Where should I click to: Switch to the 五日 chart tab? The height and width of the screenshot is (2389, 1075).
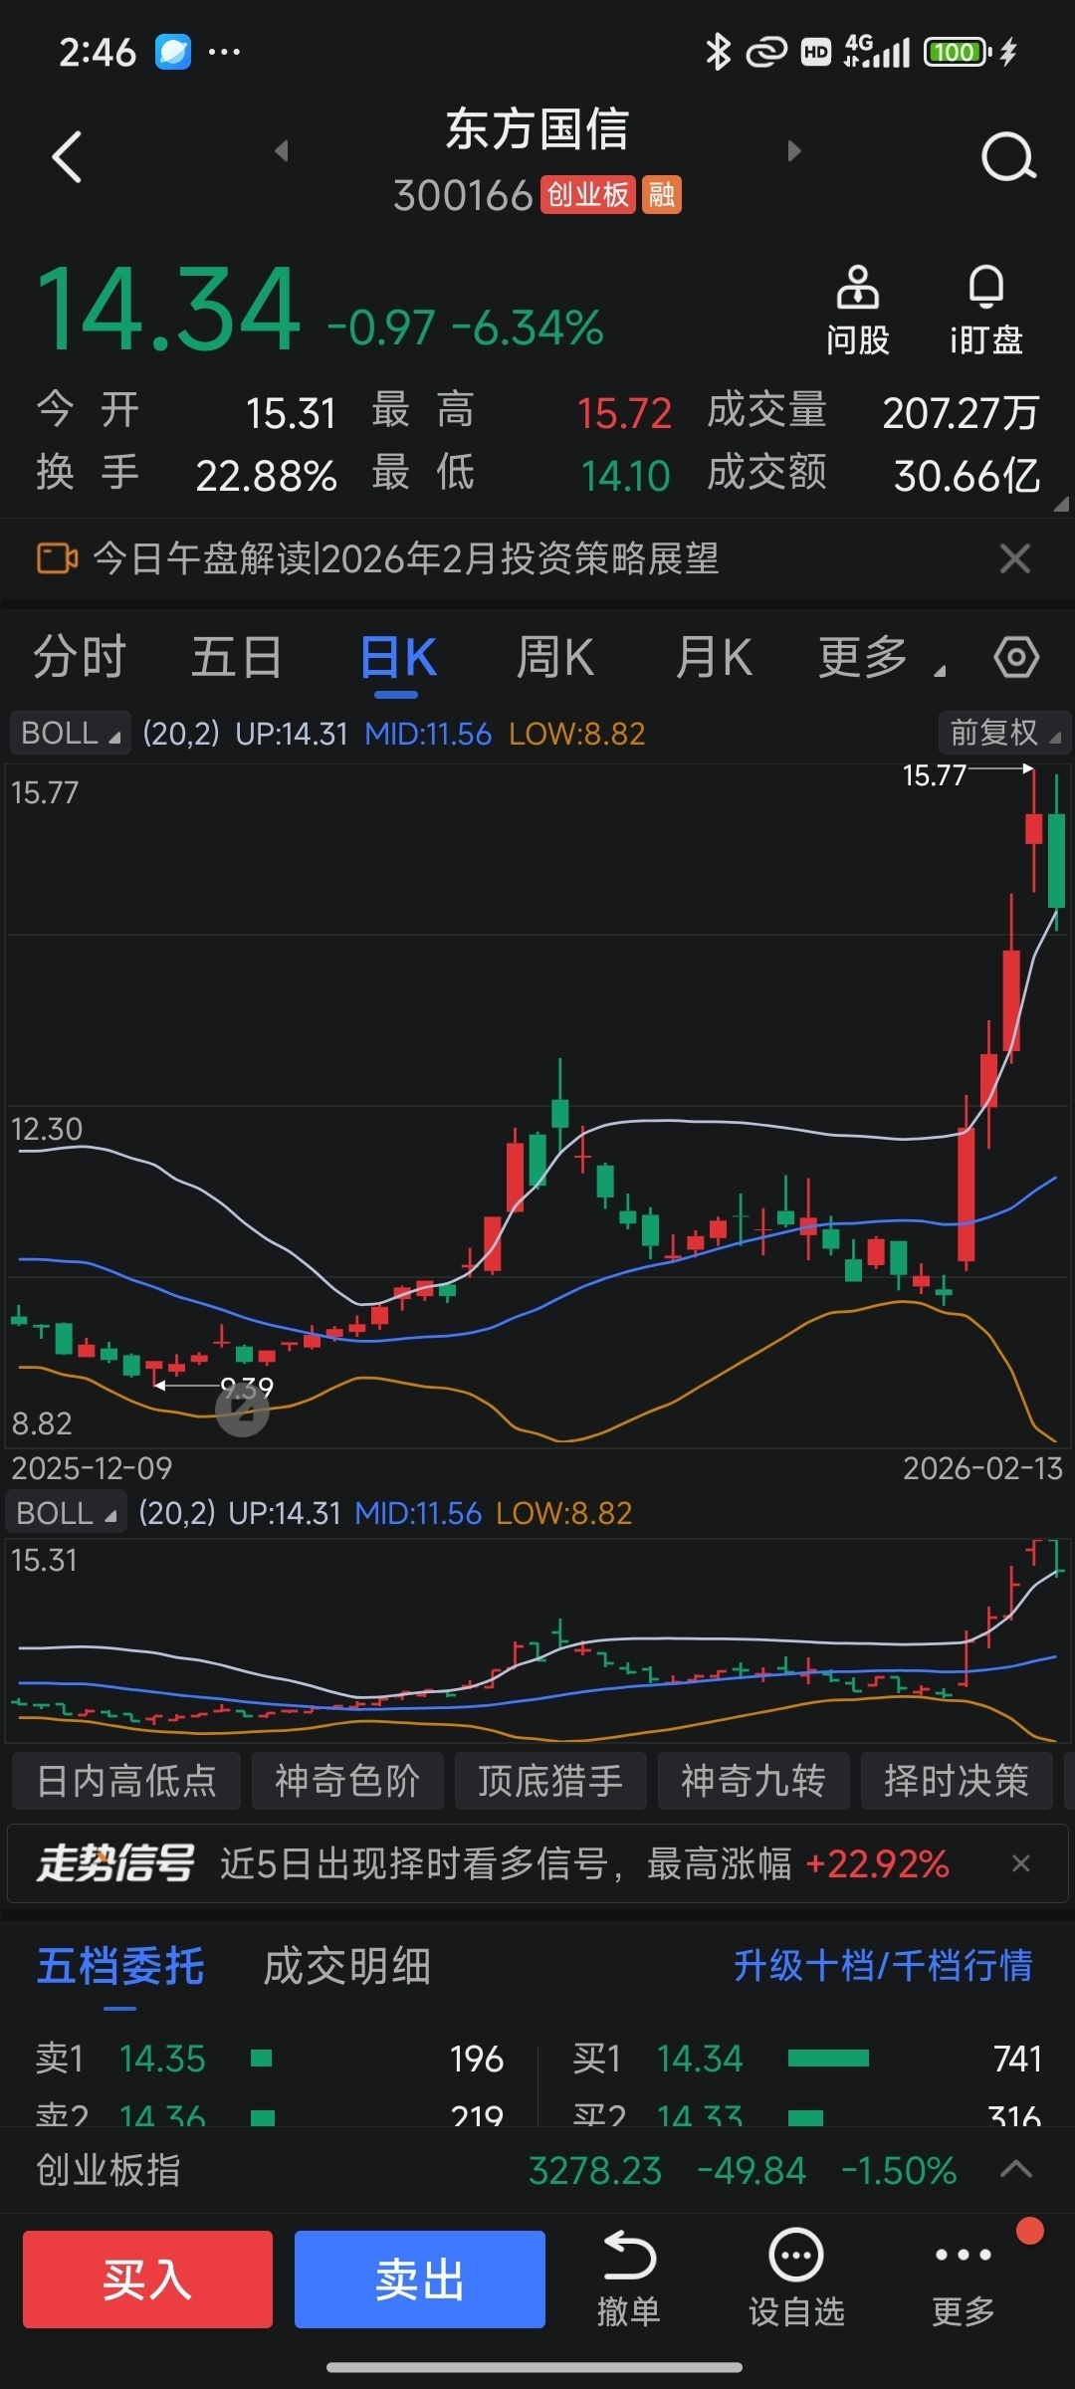coord(237,657)
